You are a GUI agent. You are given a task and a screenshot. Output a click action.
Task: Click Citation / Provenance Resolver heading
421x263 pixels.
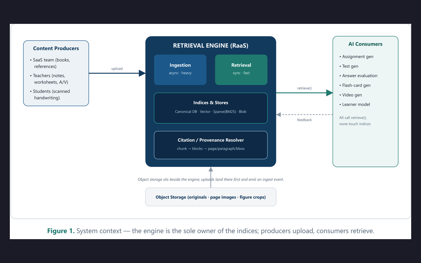click(x=211, y=140)
